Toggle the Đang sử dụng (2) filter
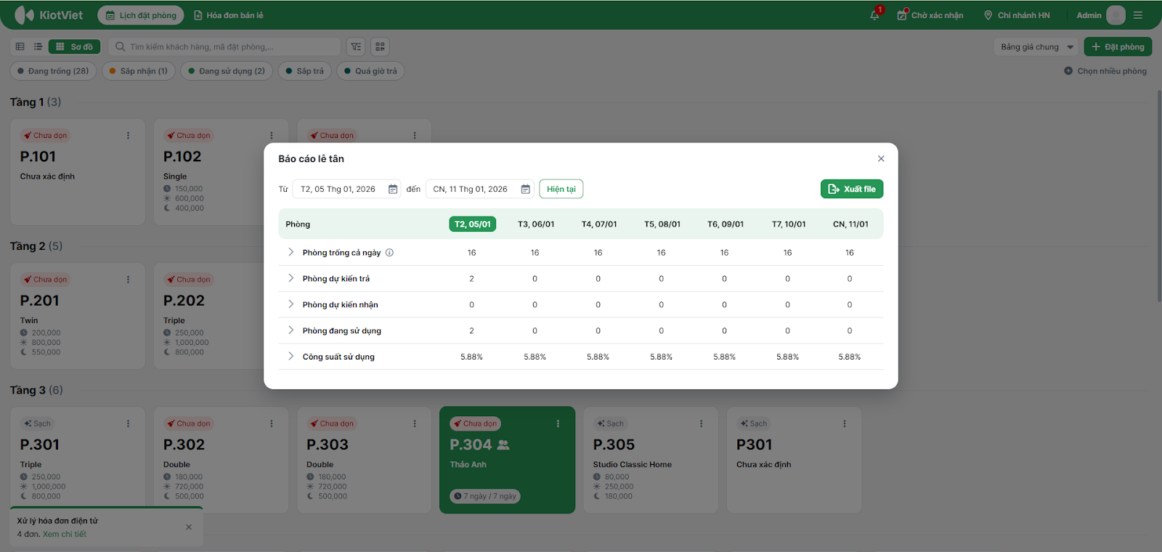The height and width of the screenshot is (552, 1162). coord(227,71)
